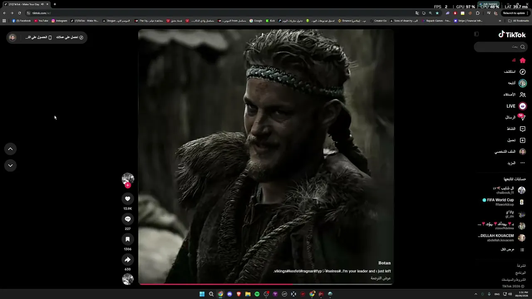Open the Kick bookmark
Image resolution: width=532 pixels, height=299 pixels.
[x=271, y=21]
